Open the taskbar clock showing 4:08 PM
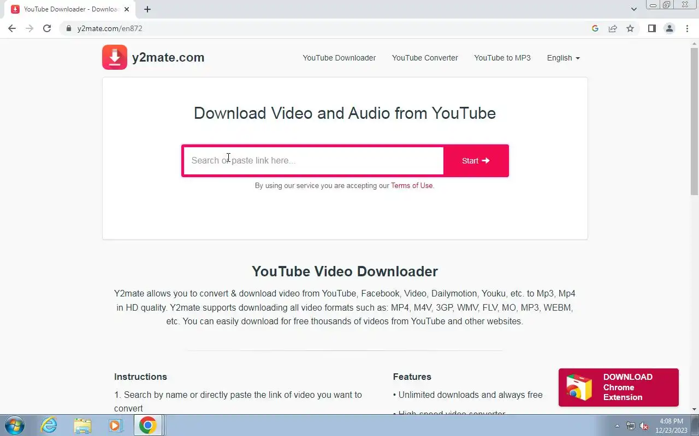 pos(671,426)
